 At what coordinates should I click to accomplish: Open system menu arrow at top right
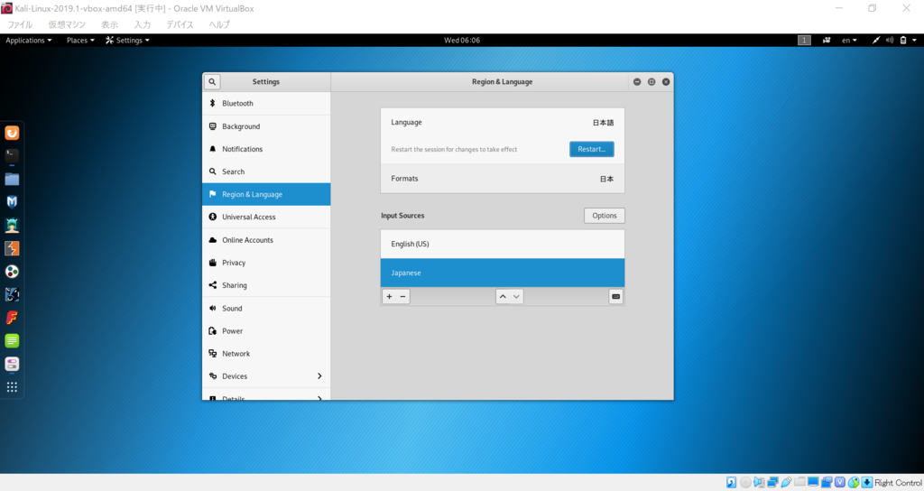click(915, 40)
